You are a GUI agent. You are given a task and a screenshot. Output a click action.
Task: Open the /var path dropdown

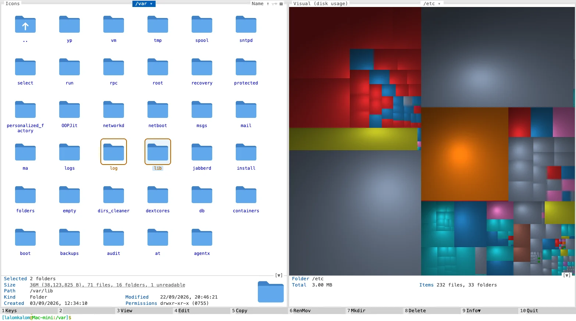tap(144, 4)
